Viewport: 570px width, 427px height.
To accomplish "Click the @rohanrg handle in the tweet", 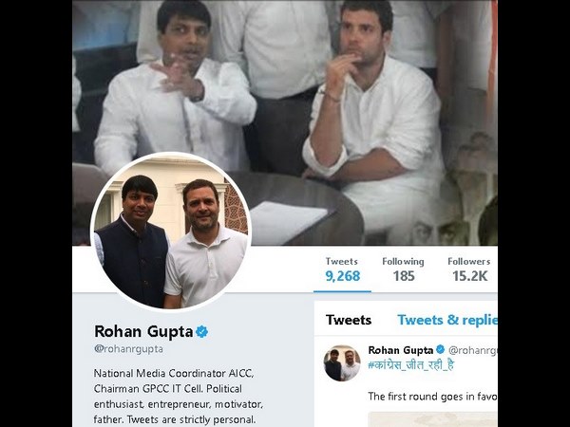I will (x=472, y=350).
